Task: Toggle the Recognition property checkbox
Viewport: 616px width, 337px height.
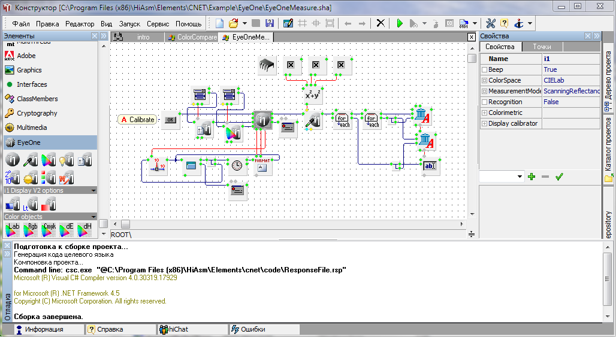Action: click(x=484, y=102)
